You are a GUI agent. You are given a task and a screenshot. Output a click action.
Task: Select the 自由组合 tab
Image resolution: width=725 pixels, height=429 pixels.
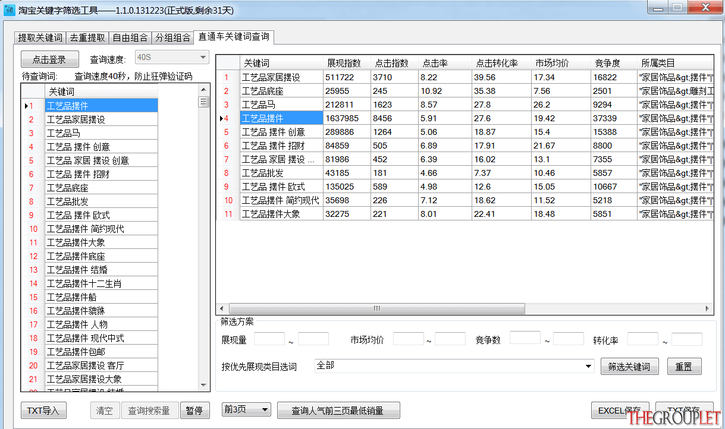130,37
